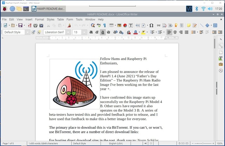The width and height of the screenshot is (225, 146).
Task: Expand the font size 13 dropdown
Action: pyautogui.click(x=84, y=32)
